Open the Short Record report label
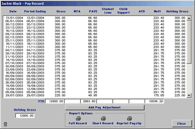195x129 pixels. [x=103, y=123]
